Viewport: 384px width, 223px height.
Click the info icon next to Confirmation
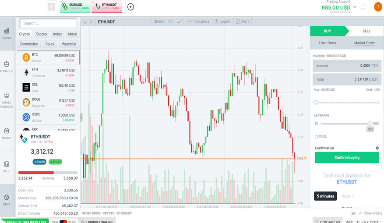(377, 148)
